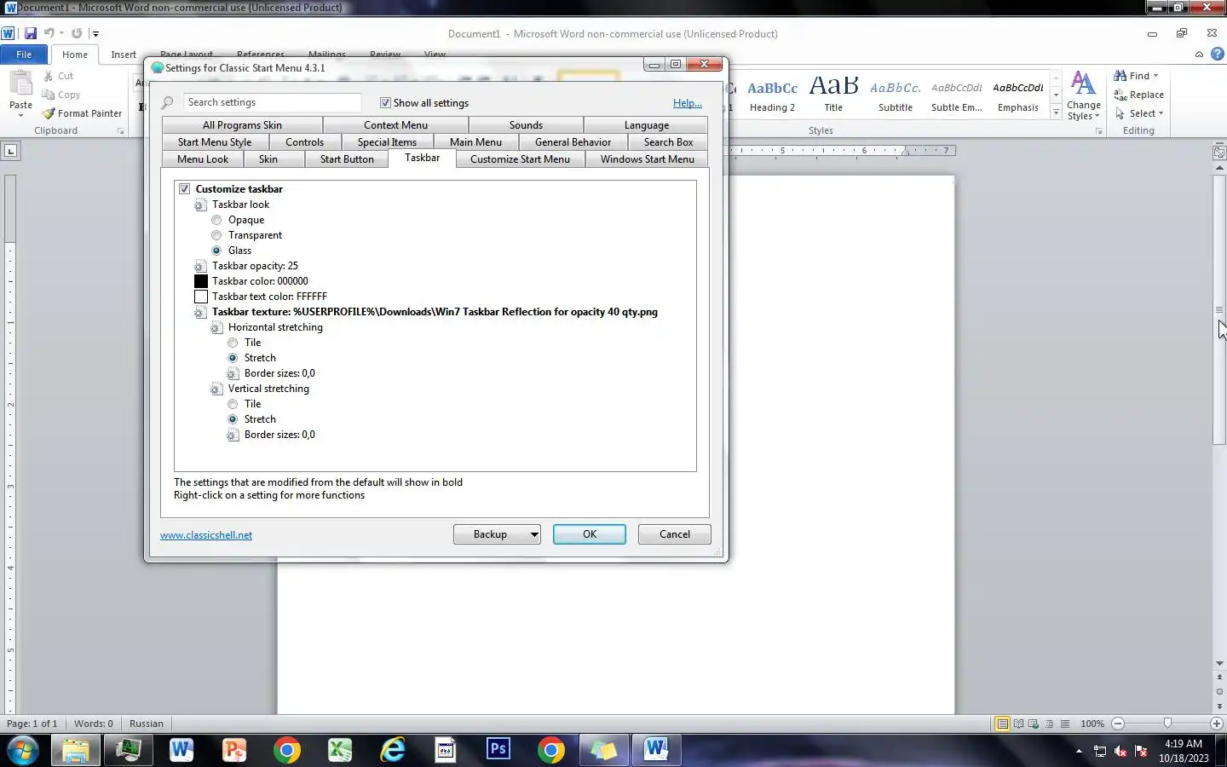Open Internet Explorer from the taskbar
1227x767 pixels.
tap(393, 750)
